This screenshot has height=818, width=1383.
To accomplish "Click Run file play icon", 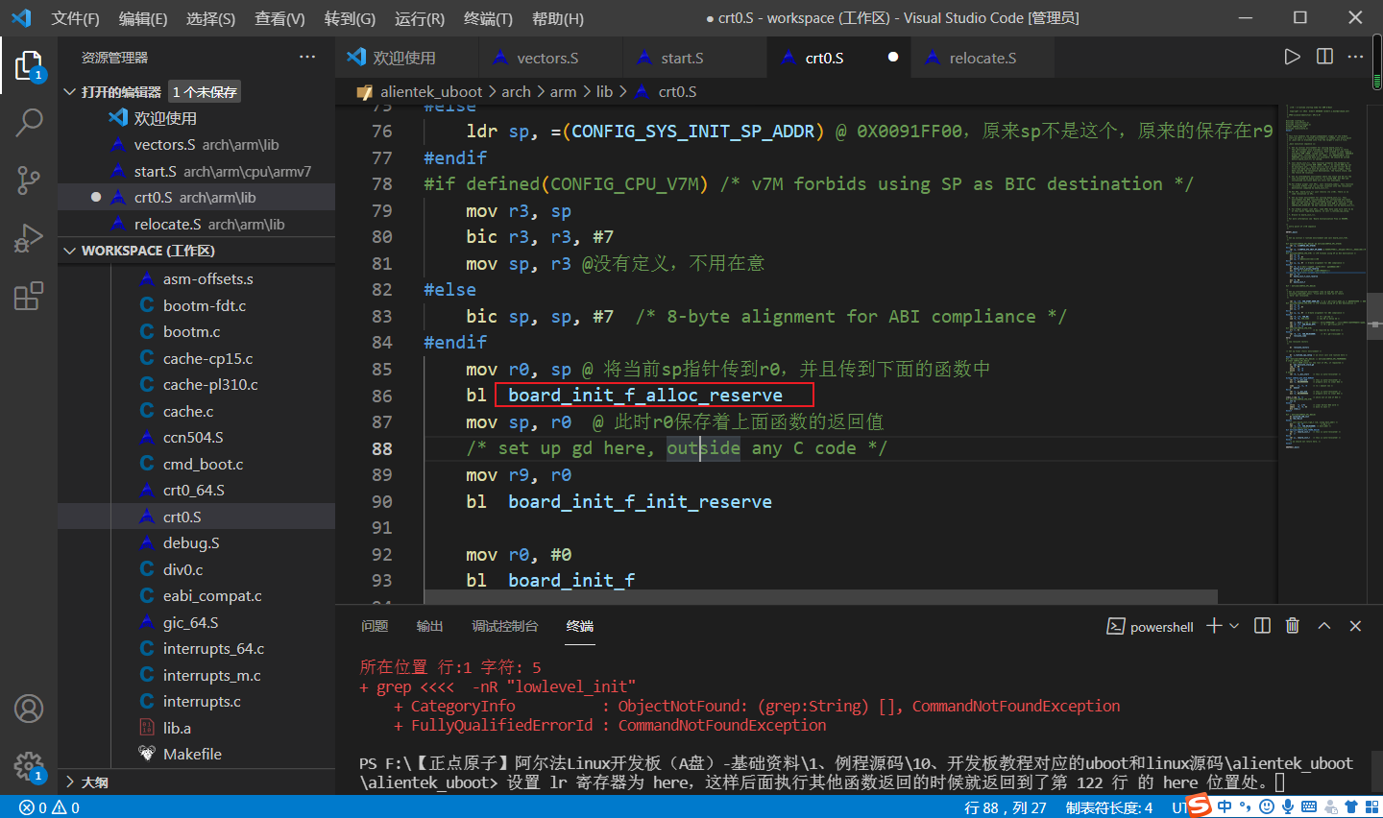I will [1293, 57].
